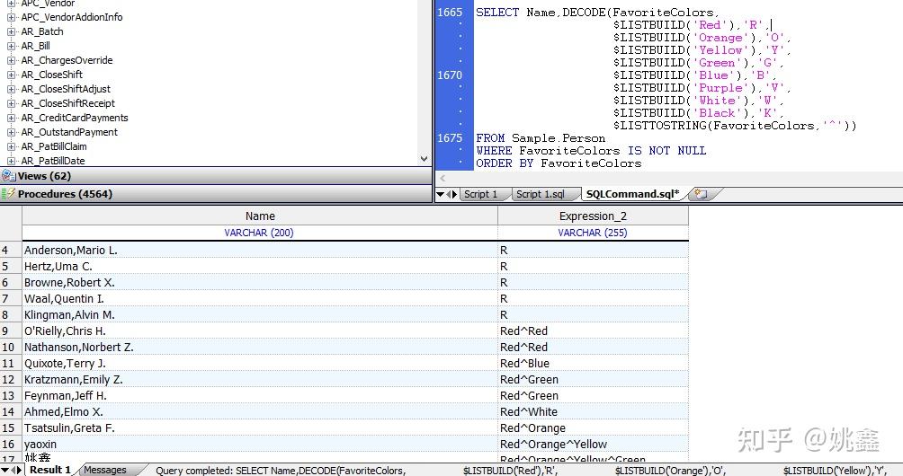Go to previous editor tab arrow
This screenshot has width=903, height=476.
pos(449,194)
